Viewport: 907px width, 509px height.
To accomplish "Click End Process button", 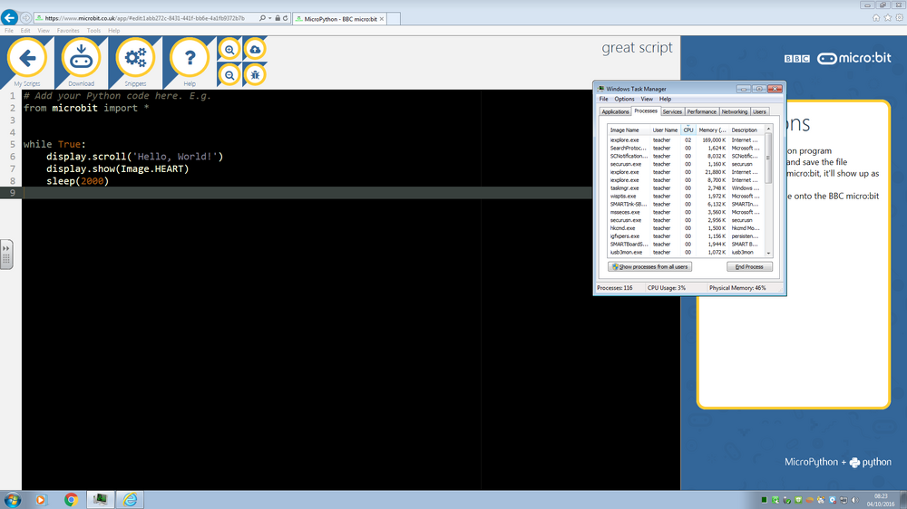I will pyautogui.click(x=749, y=267).
